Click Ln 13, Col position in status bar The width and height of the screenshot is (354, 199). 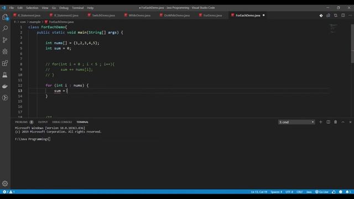pyautogui.click(x=259, y=192)
